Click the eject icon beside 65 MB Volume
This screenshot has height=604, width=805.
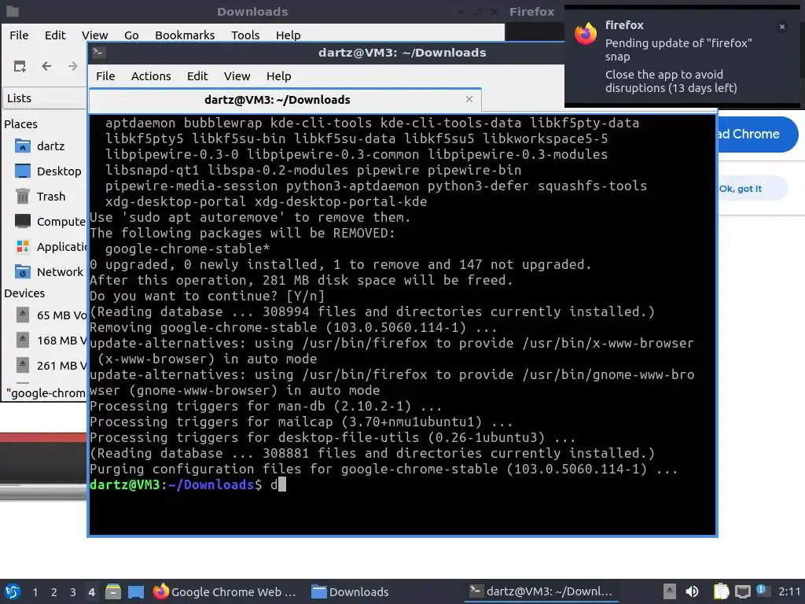[x=23, y=315]
